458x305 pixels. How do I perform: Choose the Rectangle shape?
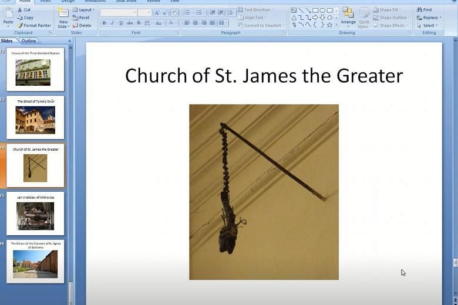(315, 11)
